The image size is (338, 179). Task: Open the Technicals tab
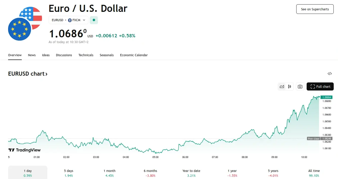(x=86, y=55)
